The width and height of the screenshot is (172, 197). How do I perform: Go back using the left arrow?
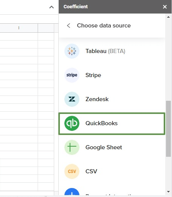tap(68, 26)
